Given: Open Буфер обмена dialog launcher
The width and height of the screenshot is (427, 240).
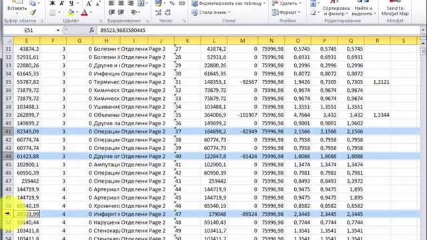Looking at the screenshot, I should 41,21.
